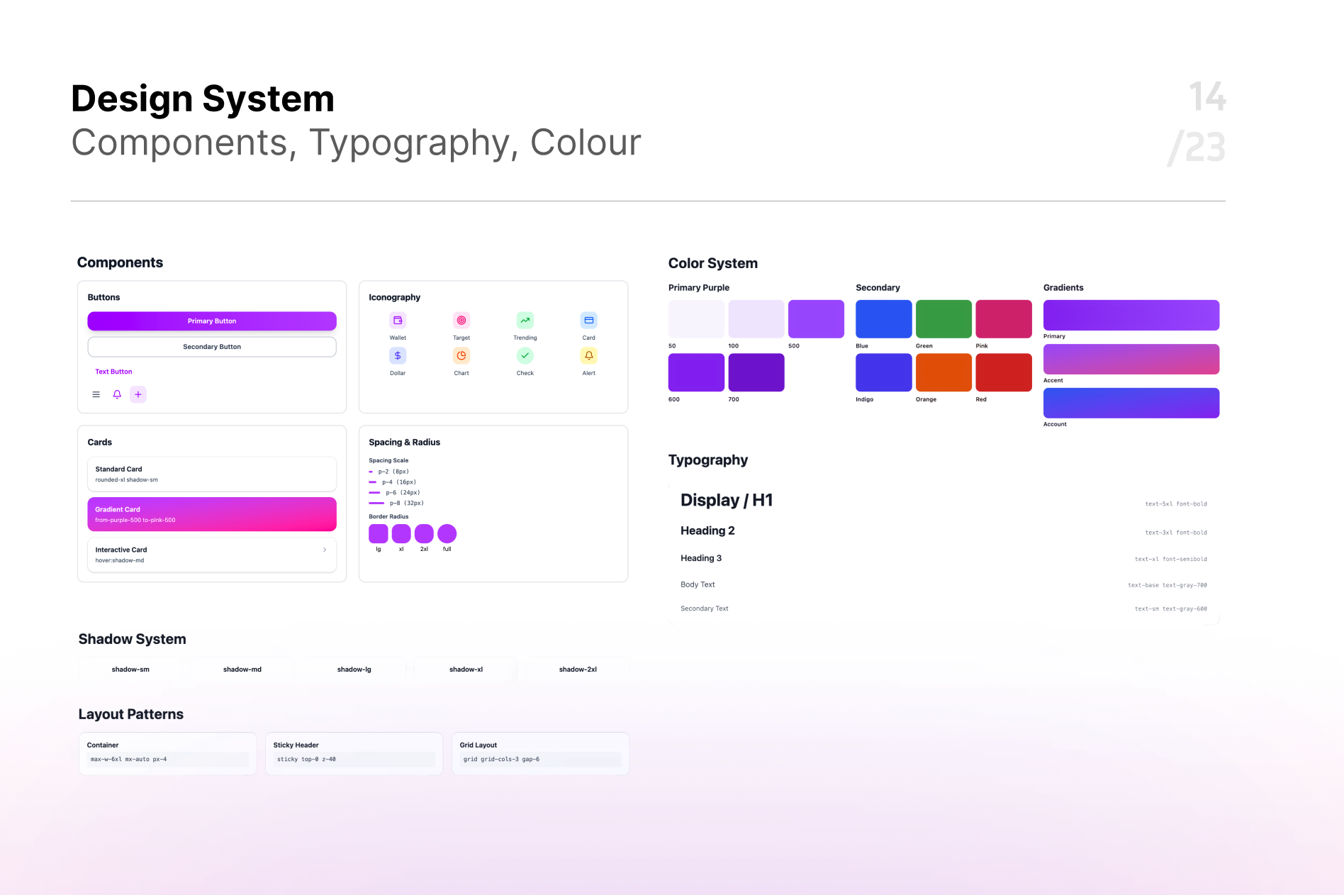Click the text-base text-gray-700 label
This screenshot has width=1344, height=895.
pyautogui.click(x=1167, y=586)
